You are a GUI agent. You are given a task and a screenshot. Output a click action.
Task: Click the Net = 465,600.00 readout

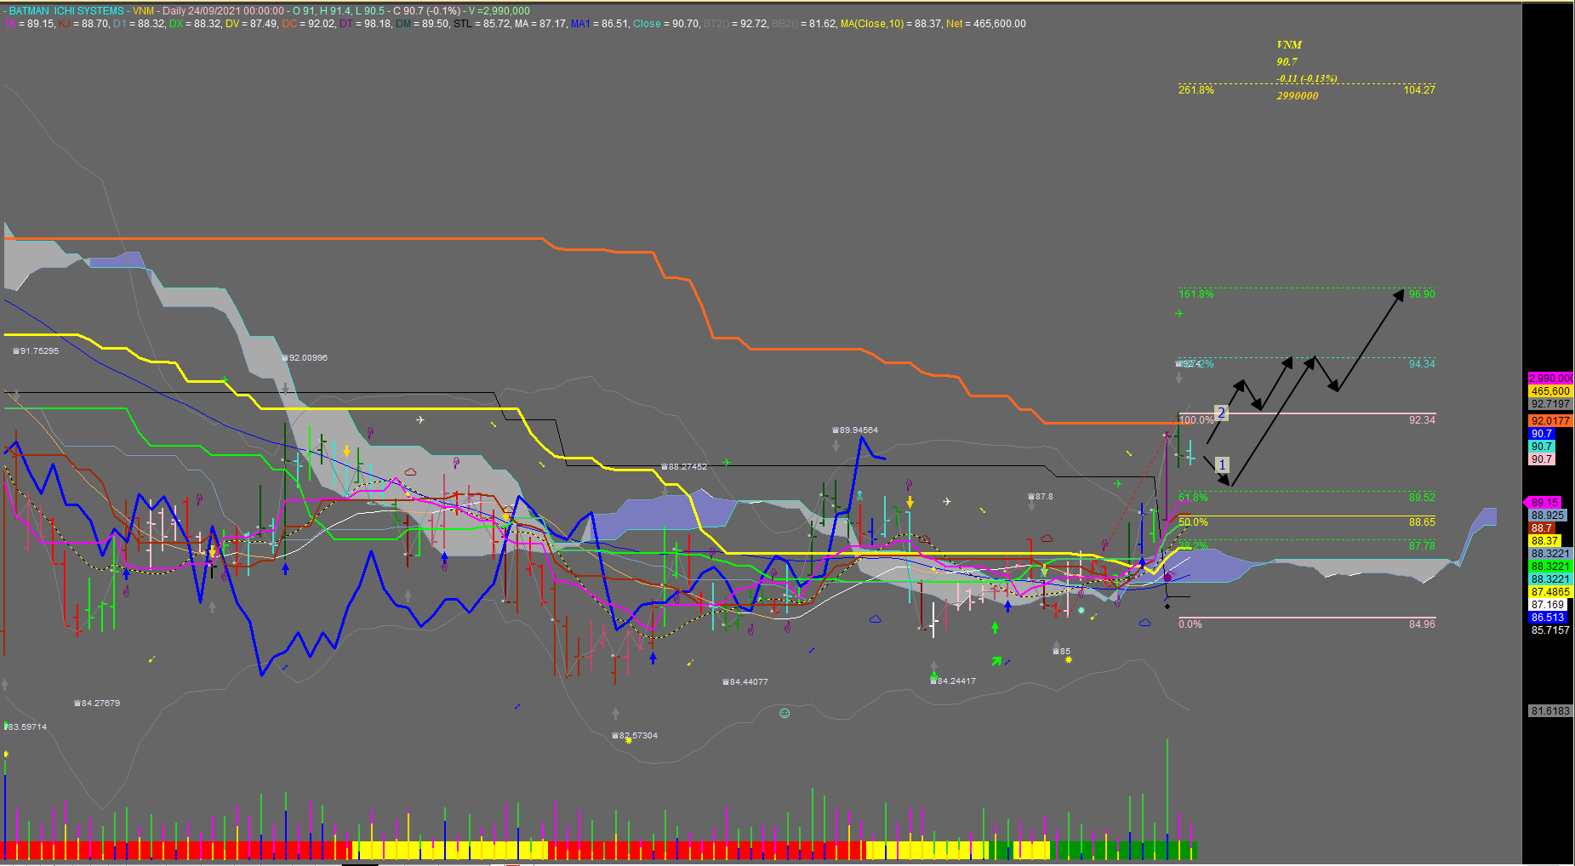click(x=986, y=24)
